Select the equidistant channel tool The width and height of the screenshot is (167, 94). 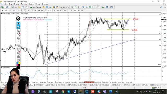click(x=21, y=10)
